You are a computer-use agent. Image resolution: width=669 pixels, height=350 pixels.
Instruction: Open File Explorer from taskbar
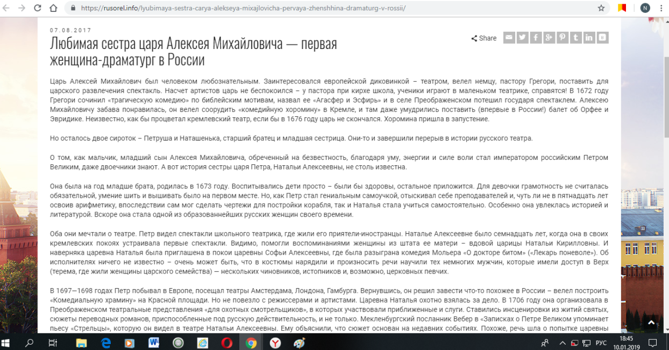click(81, 342)
